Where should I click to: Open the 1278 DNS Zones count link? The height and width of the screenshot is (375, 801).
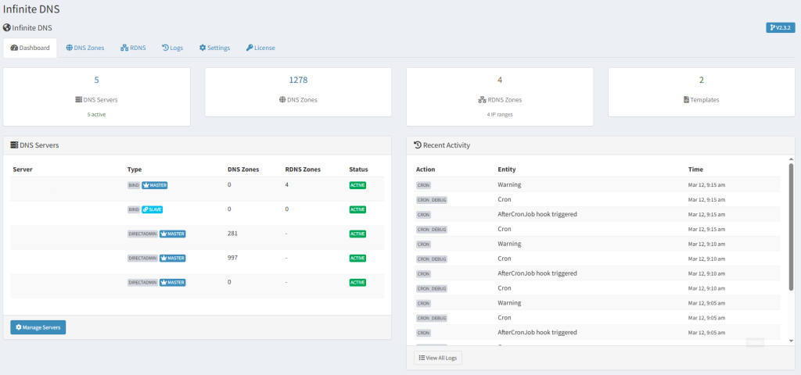coord(298,80)
